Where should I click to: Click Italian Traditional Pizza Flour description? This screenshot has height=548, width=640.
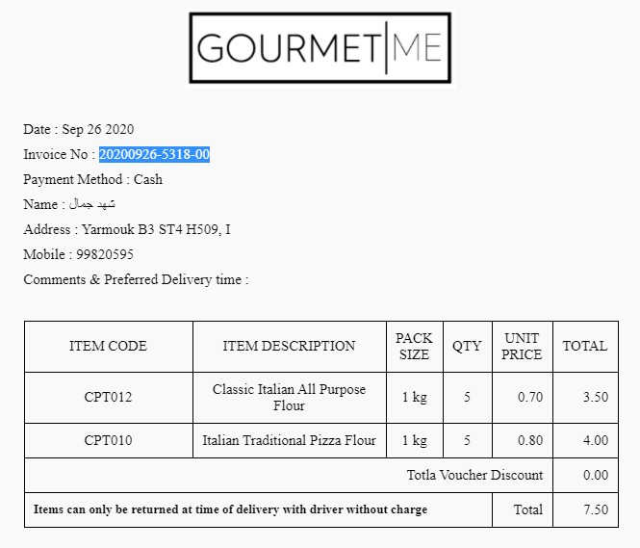pyautogui.click(x=289, y=441)
